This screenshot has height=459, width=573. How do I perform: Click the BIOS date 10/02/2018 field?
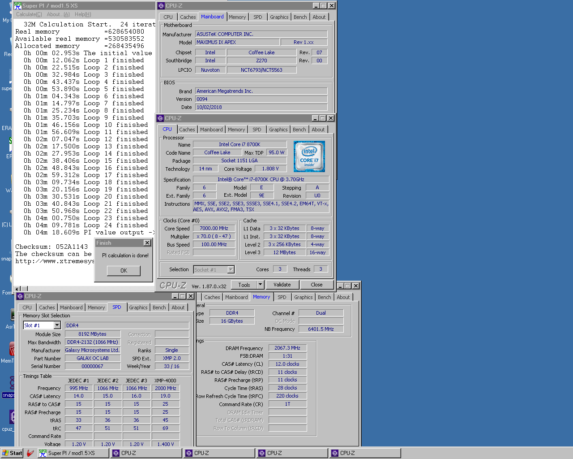click(x=261, y=107)
